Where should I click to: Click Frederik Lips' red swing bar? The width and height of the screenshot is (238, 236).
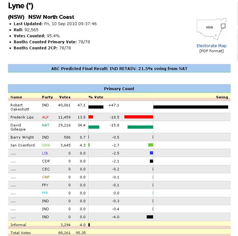pos(138,117)
